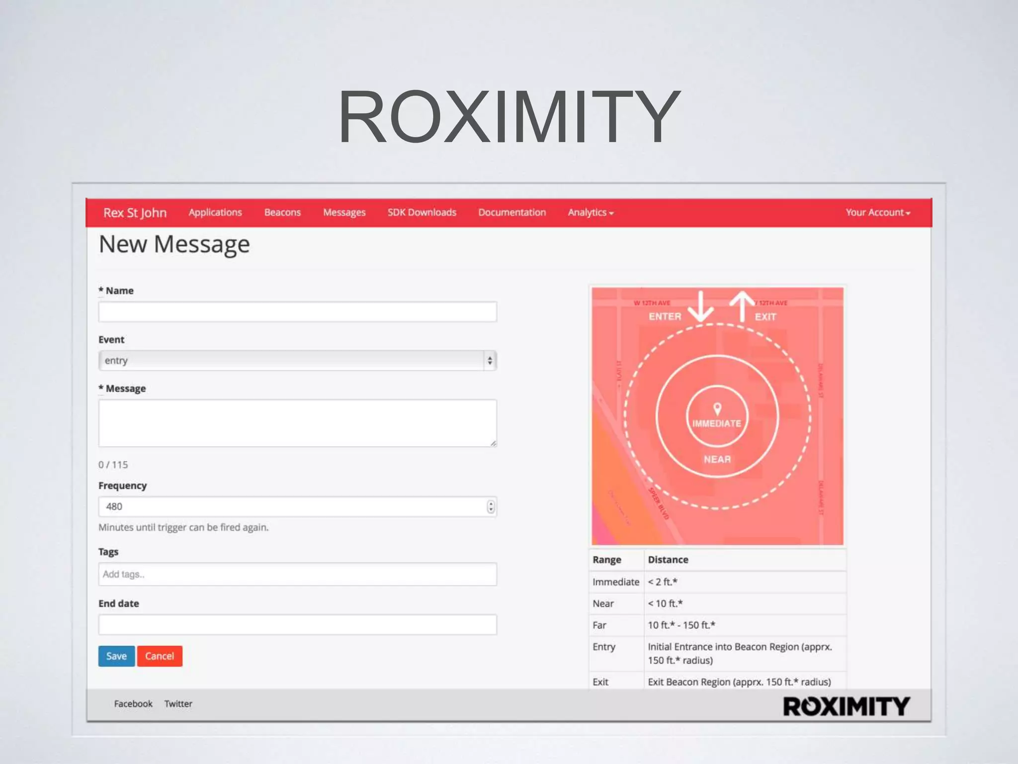Focus the Name input field
1018x764 pixels.
click(297, 312)
